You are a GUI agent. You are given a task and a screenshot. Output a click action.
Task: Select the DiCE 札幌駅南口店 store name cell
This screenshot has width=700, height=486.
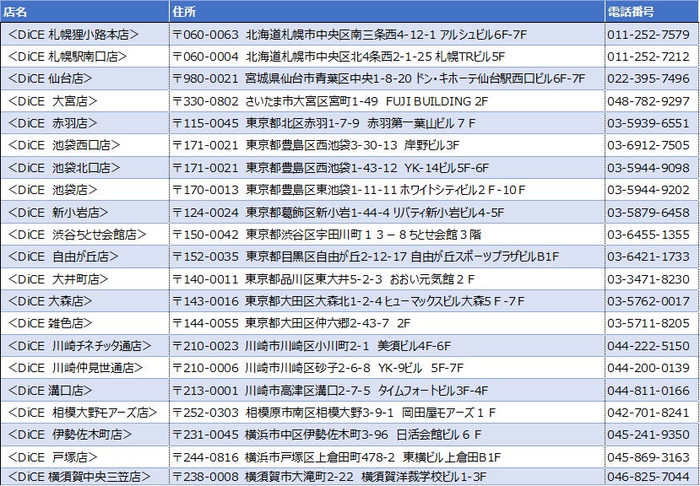click(84, 57)
